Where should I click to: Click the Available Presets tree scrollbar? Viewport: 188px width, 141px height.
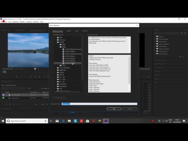coord(82,59)
